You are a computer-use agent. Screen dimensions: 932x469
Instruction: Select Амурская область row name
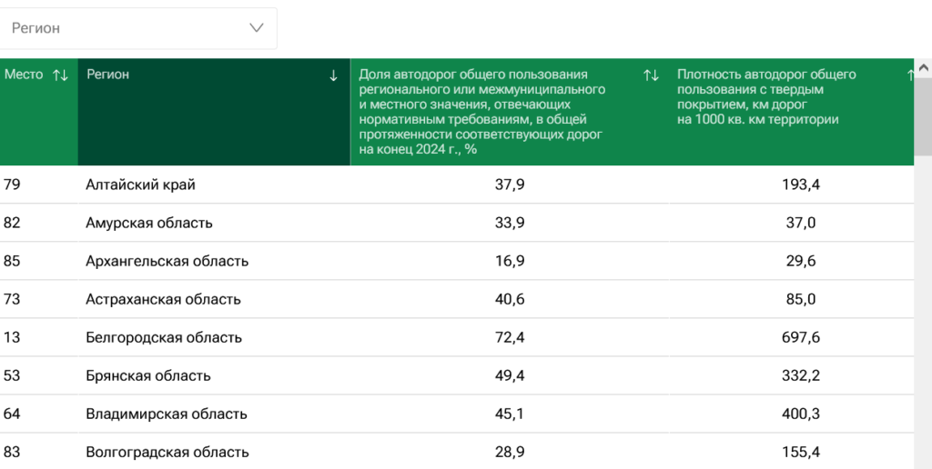(x=149, y=223)
